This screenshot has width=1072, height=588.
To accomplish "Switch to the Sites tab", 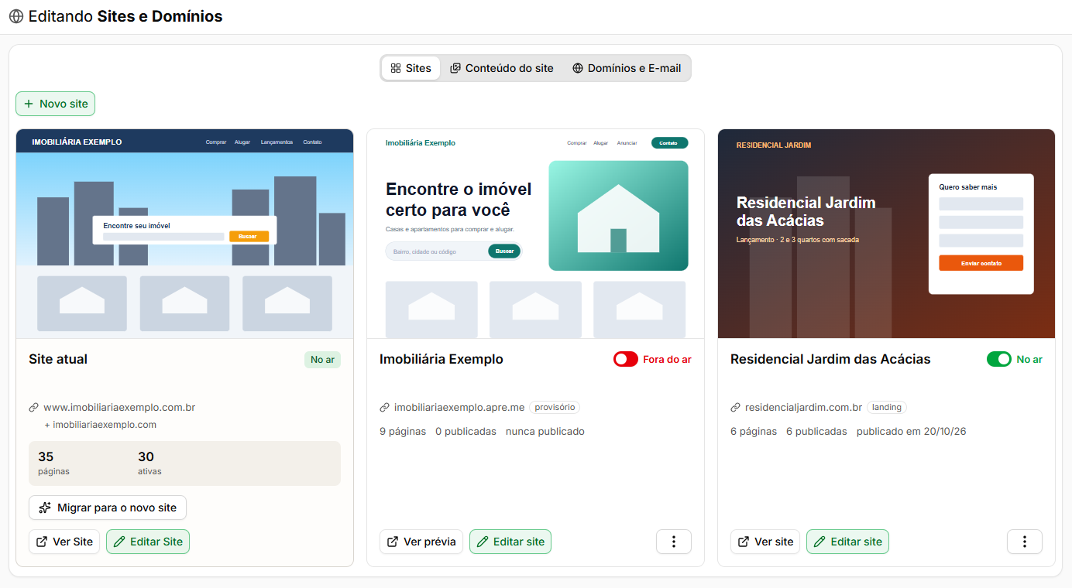I will [x=411, y=68].
